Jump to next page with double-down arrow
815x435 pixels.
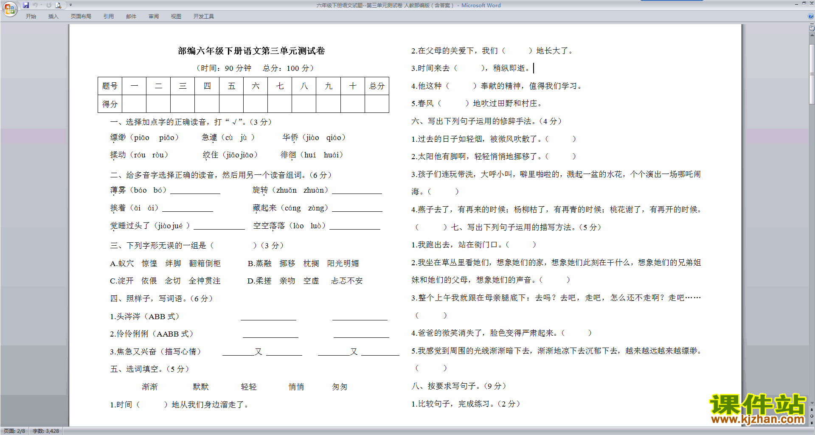pos(812,423)
